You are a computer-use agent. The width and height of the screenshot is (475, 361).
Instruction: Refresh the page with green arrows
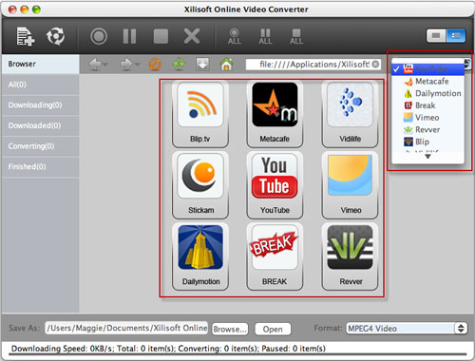point(179,65)
